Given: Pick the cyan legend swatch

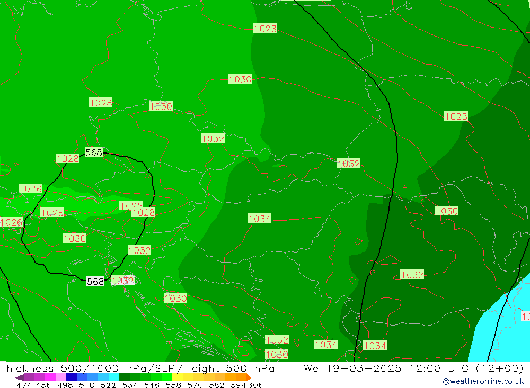Looking at the screenshot, I should tap(114, 377).
